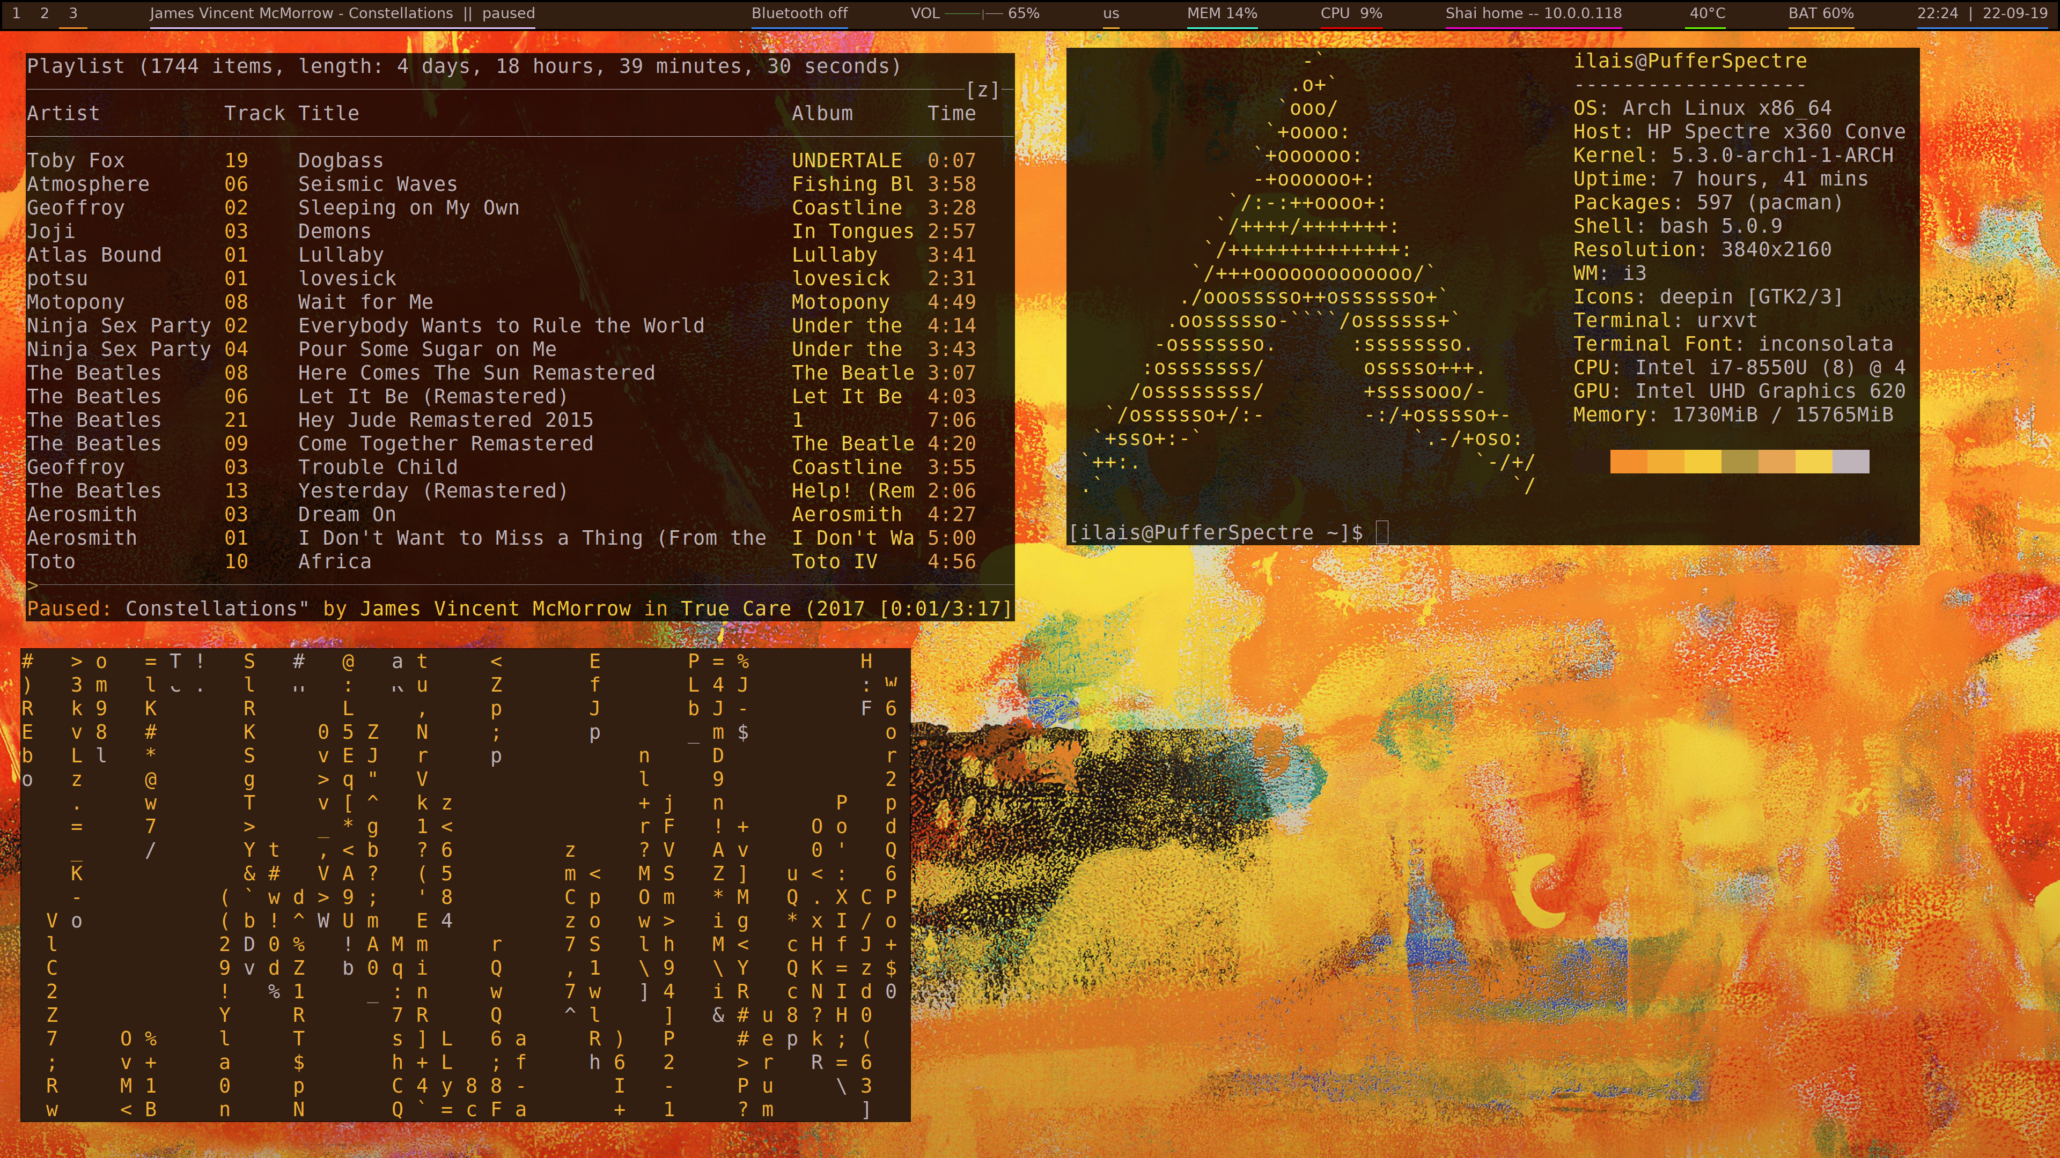
Task: Click the [z] marker in playlist header
Action: click(x=983, y=90)
